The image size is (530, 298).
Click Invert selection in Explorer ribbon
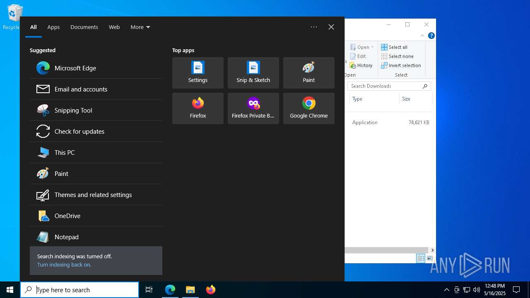pos(401,65)
